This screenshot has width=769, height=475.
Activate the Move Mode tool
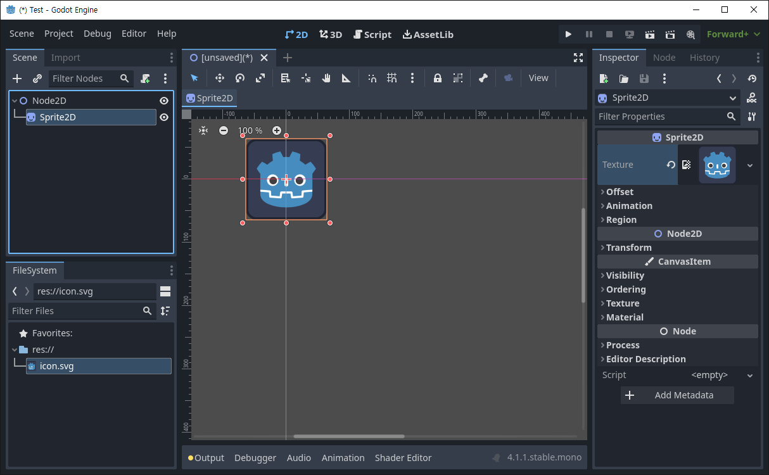click(220, 78)
